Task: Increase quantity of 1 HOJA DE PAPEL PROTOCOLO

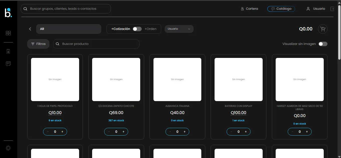Action: (62, 132)
